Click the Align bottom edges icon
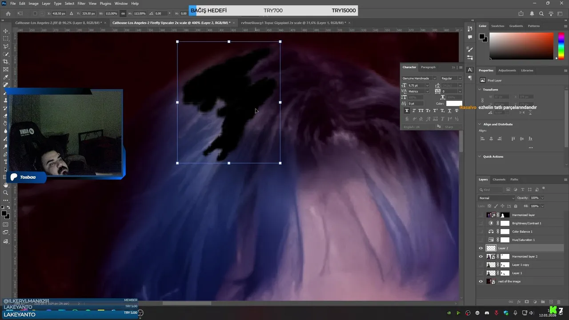 tap(529, 139)
